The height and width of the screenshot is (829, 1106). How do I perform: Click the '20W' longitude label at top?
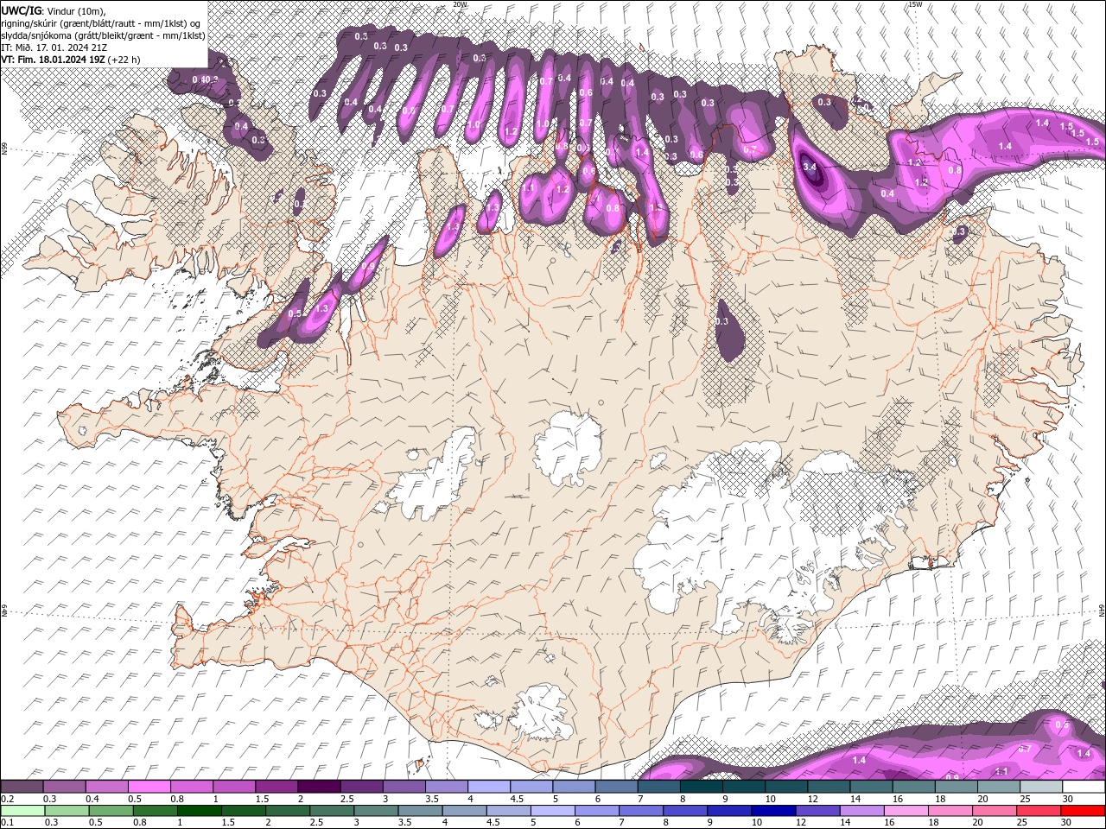460,4
